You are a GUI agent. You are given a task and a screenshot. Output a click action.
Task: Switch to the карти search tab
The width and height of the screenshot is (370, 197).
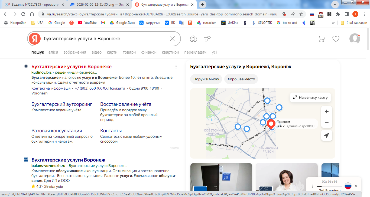(112, 52)
